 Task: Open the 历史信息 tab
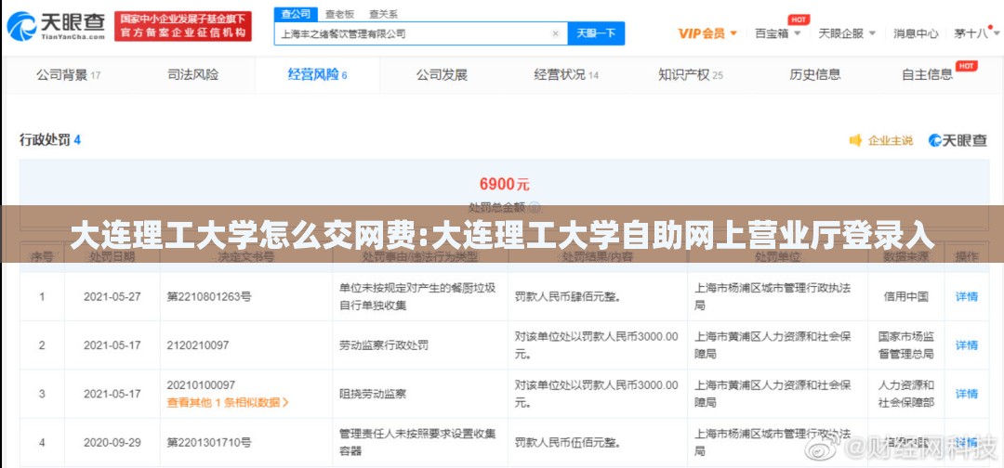click(x=815, y=75)
